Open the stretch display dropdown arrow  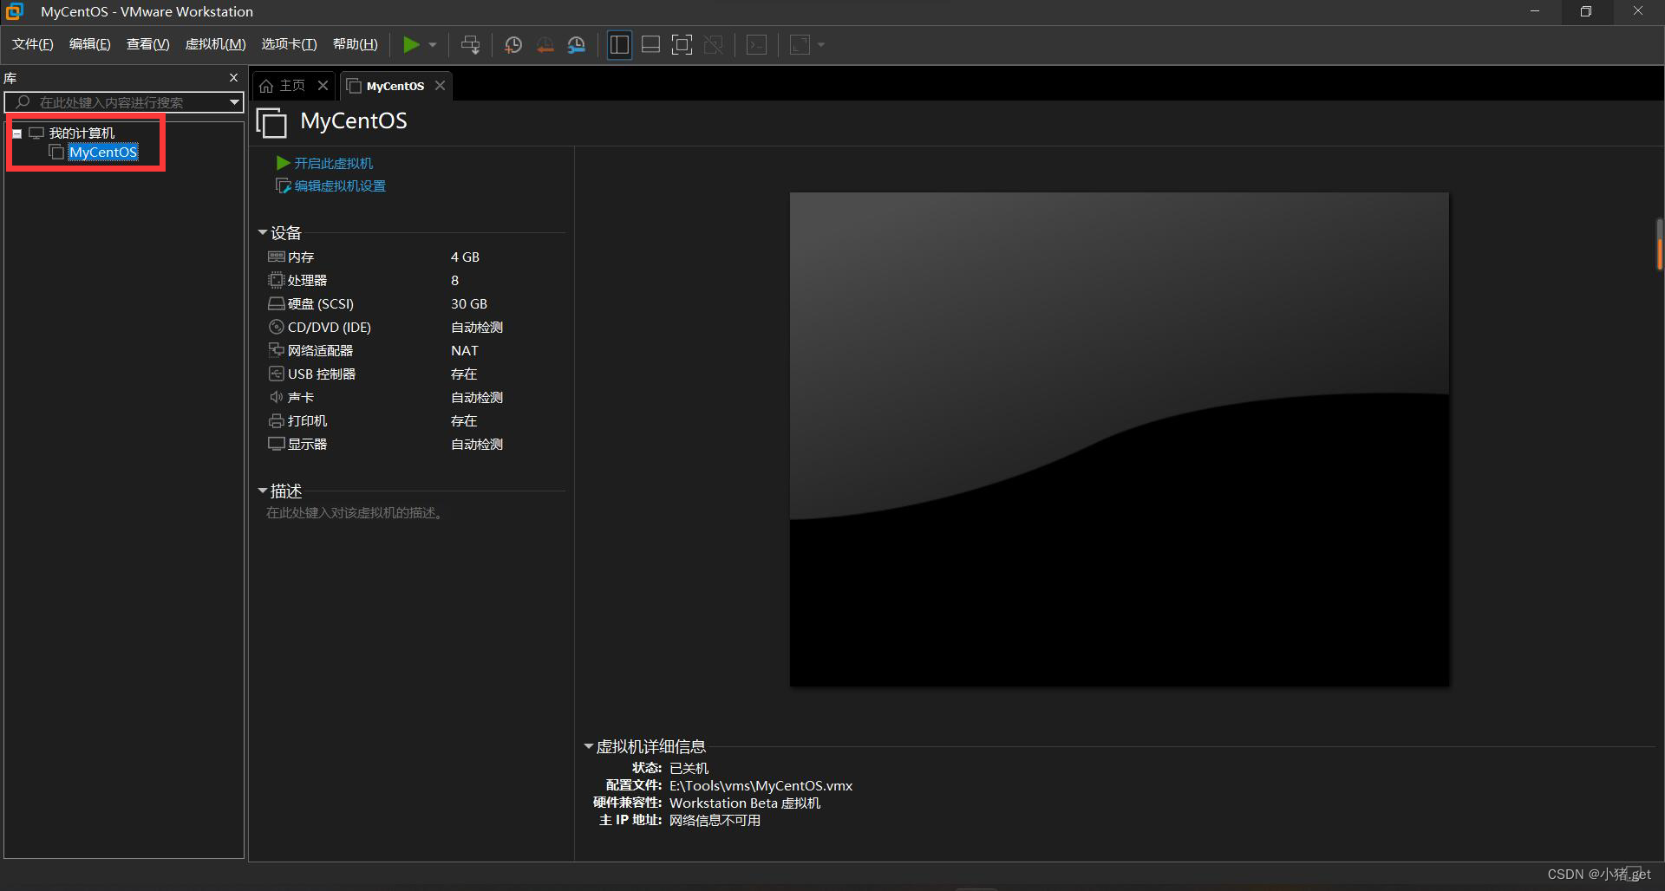(820, 45)
